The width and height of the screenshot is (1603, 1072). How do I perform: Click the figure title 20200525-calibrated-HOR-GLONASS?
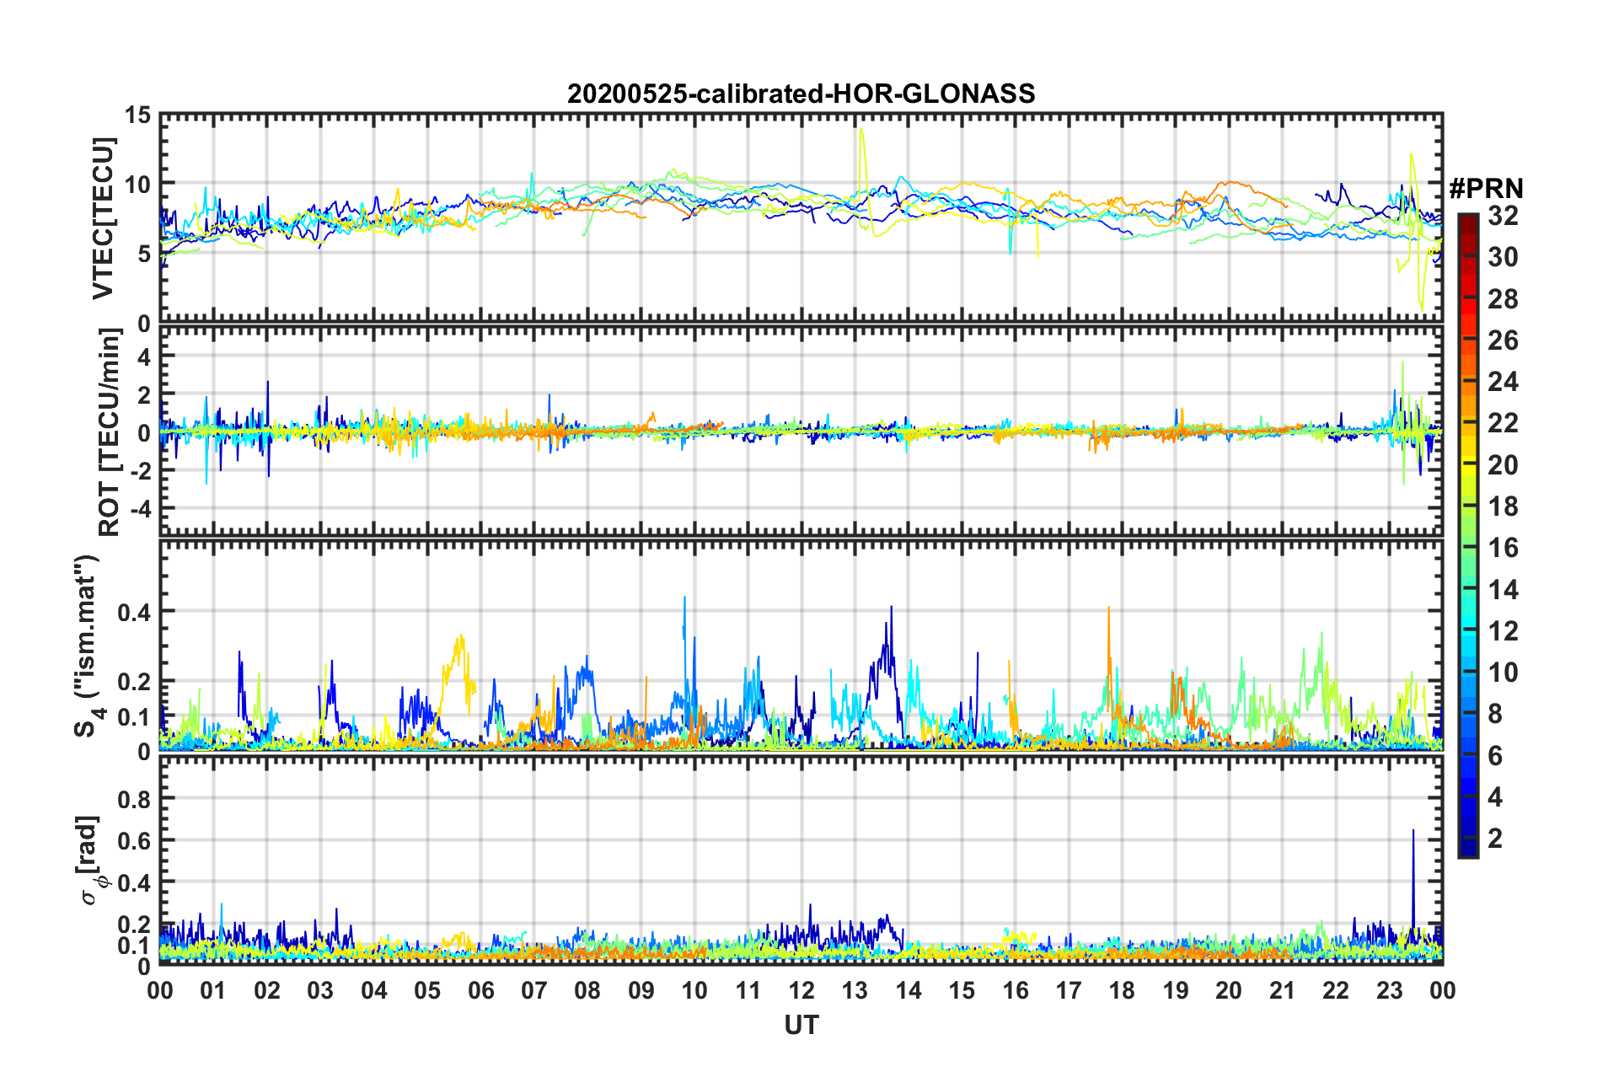(x=801, y=94)
